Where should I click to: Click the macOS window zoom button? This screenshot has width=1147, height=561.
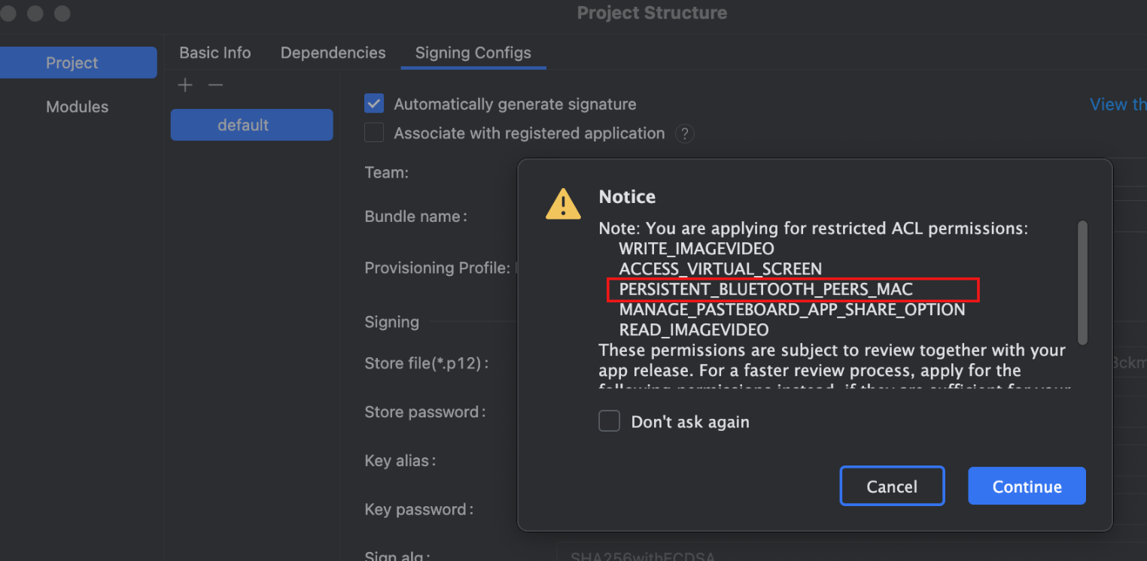(62, 14)
